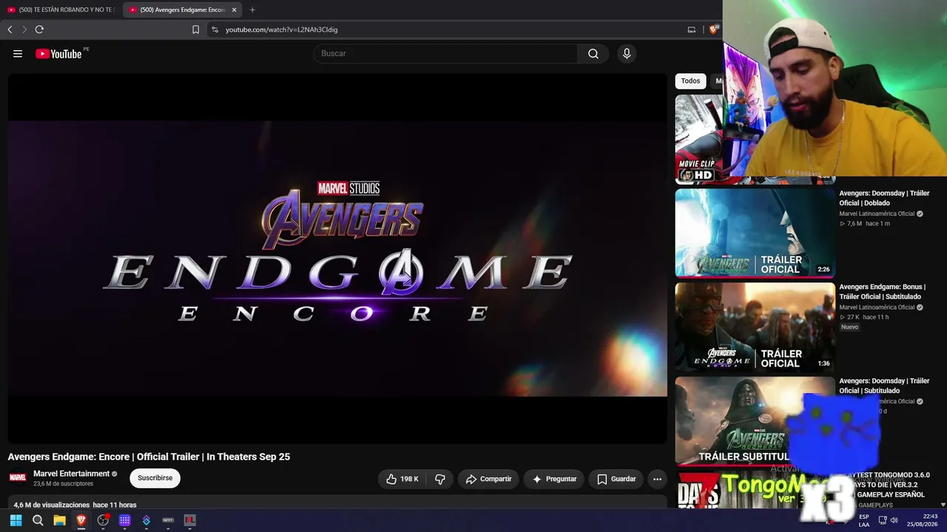Open more actions three-dot menu
The width and height of the screenshot is (947, 532).
coord(657,479)
